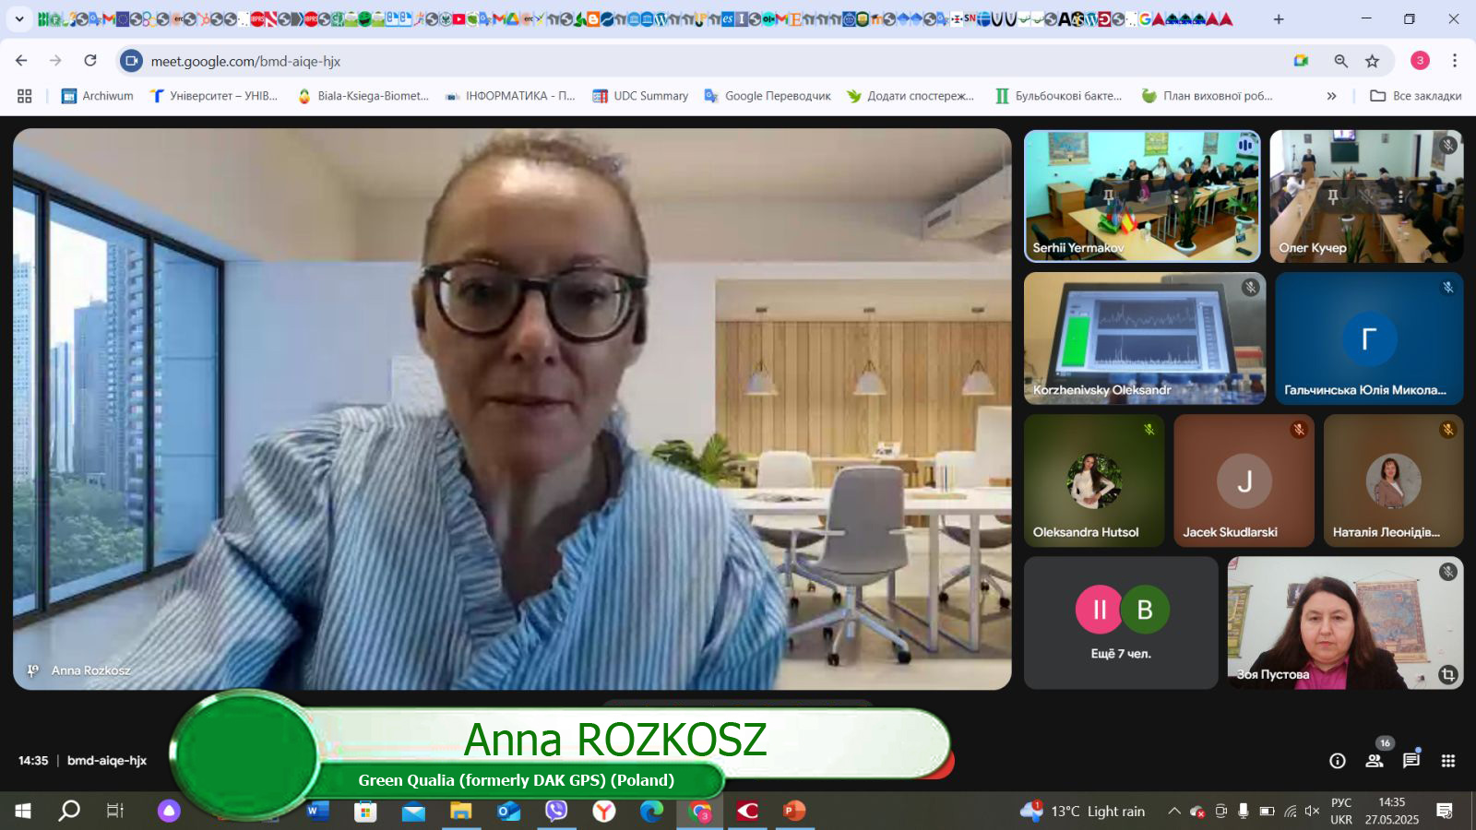Expand the hidden bookmarks overflow chevron
Screen dimensions: 1476x830
coord(1331,96)
